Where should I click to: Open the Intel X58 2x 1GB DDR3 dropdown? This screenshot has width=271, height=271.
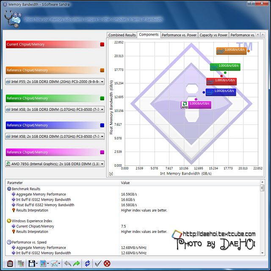click(55, 136)
